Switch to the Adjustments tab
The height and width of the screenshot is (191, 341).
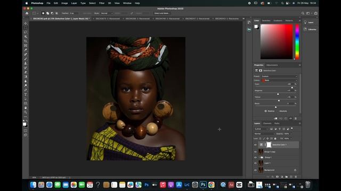coord(272,65)
